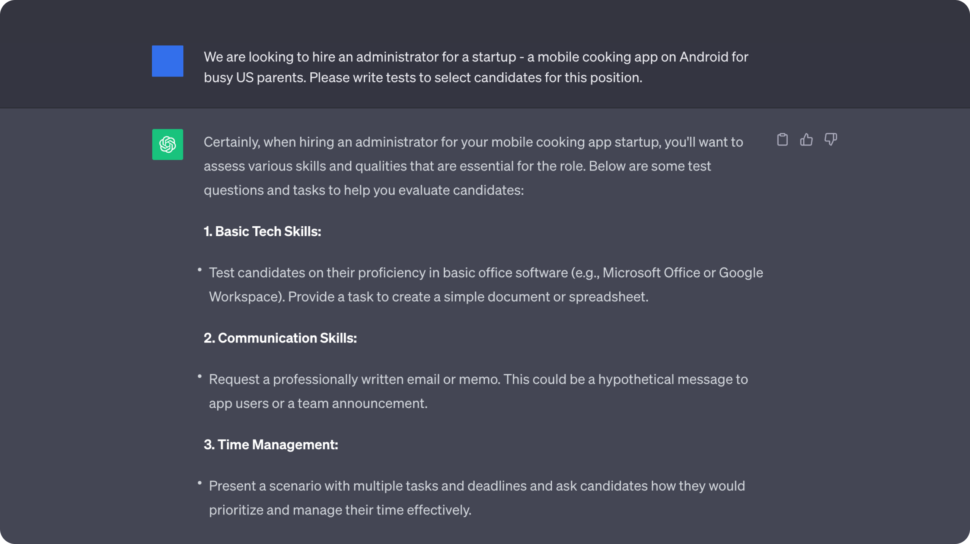Click 'questions and tasks to help you evaluate' line

tap(364, 190)
